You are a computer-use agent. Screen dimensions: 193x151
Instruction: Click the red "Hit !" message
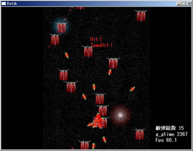(96, 39)
